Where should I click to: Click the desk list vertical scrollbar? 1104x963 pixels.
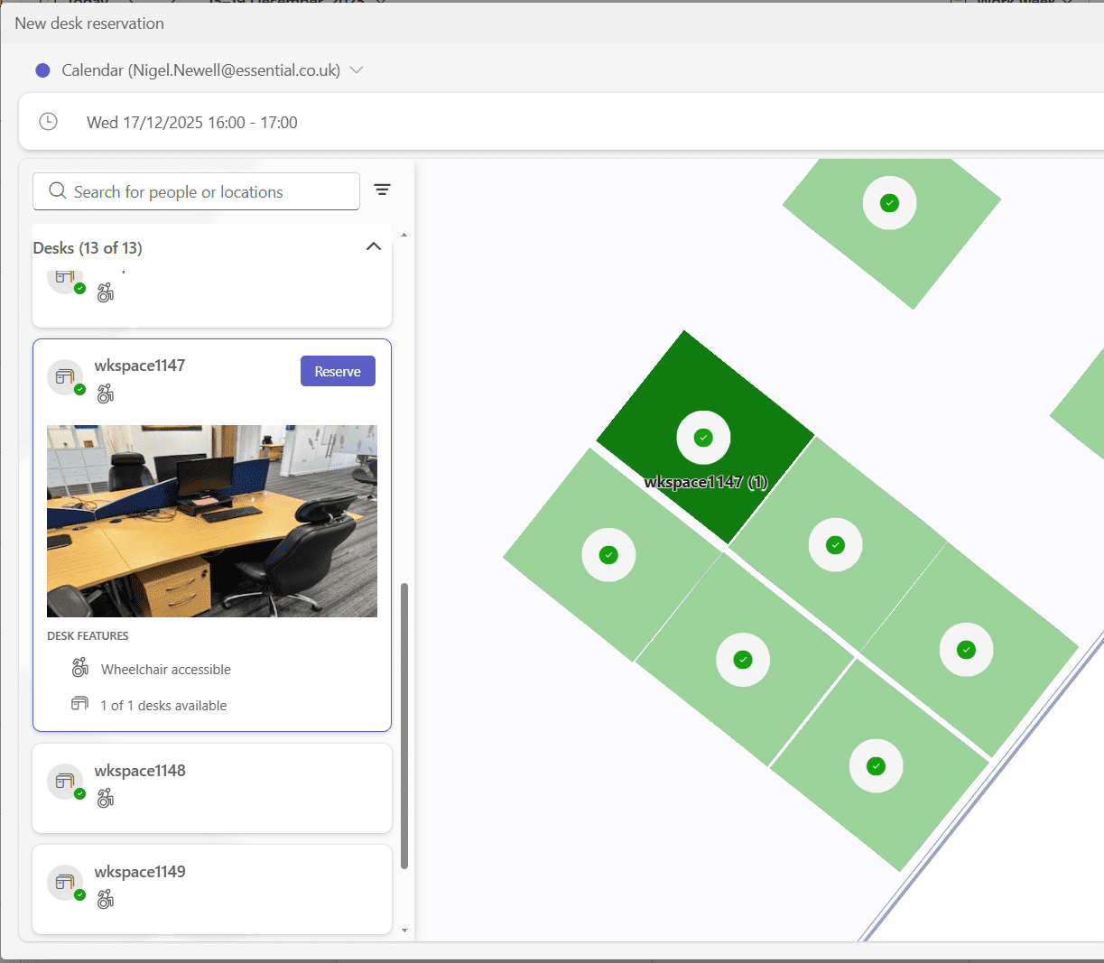tap(404, 722)
